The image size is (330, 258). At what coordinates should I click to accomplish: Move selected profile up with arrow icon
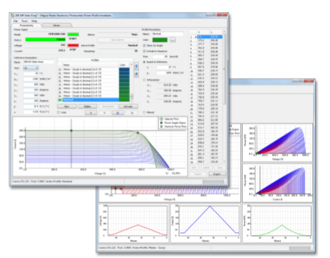[136, 66]
